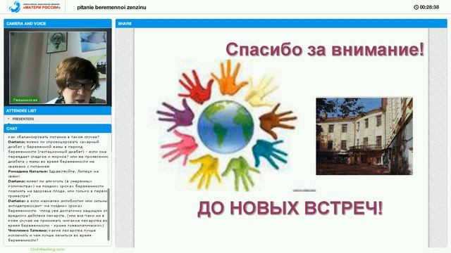451x253 pixels.
Task: Click the 'ДО НОВЫХ ВСТРЕЧ!' slide text
Action: (290, 208)
